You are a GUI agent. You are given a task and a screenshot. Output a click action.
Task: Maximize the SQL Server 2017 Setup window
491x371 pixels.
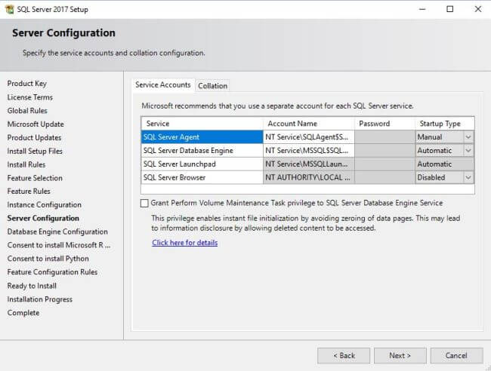tap(449, 9)
